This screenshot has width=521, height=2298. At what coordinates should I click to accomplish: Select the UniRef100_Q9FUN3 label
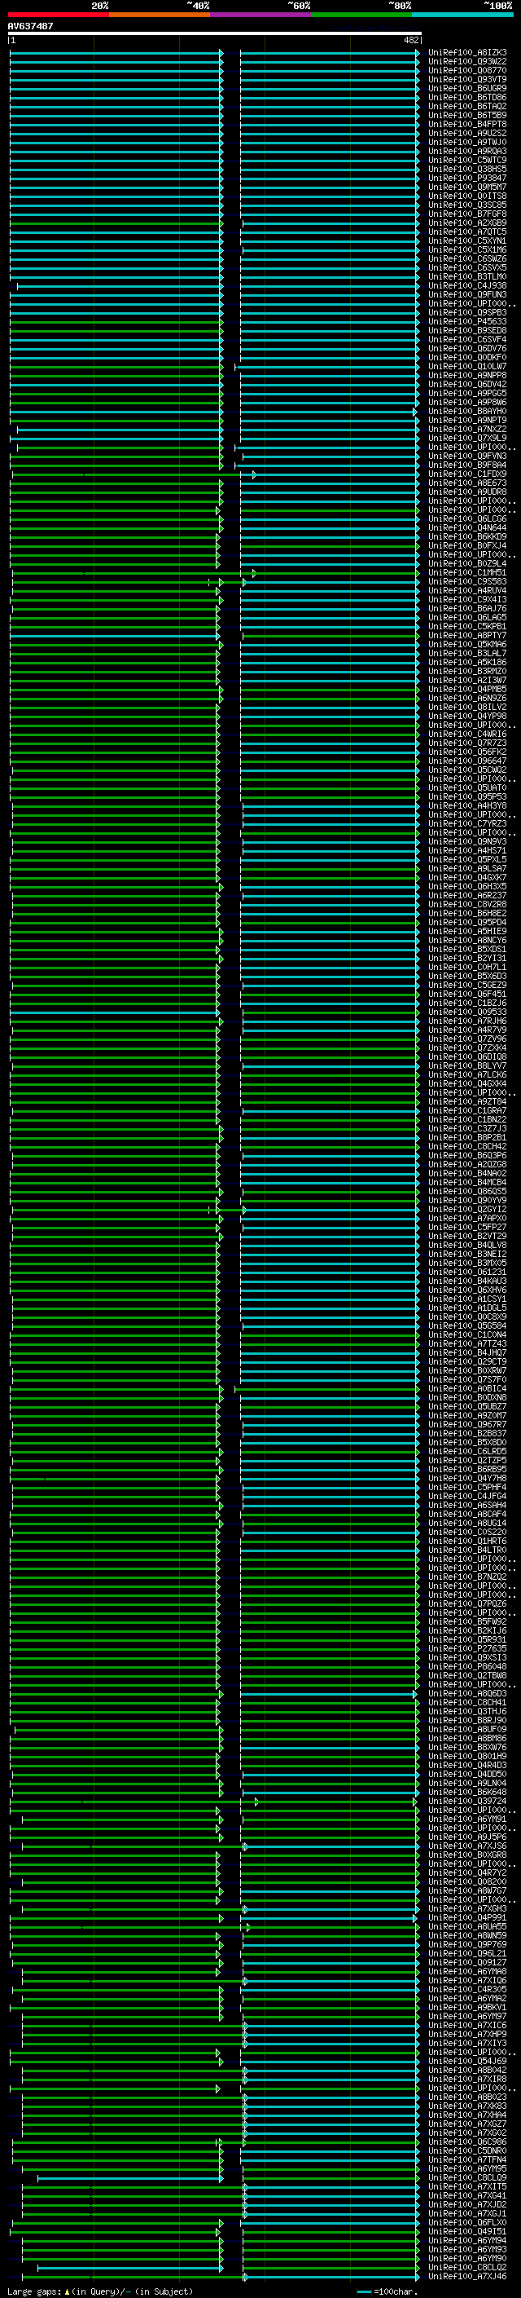(466, 294)
